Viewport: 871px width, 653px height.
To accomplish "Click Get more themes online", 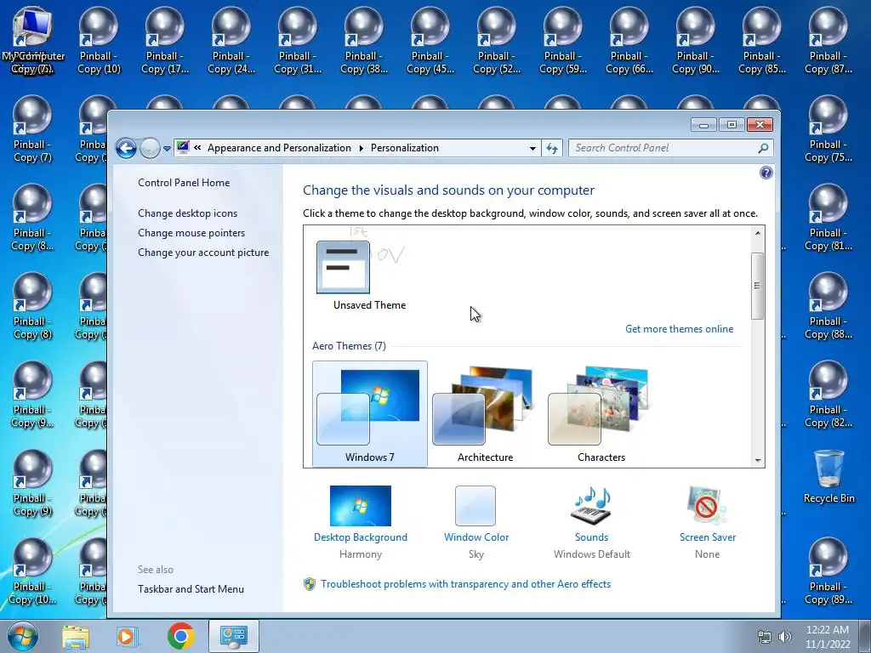I will point(680,329).
